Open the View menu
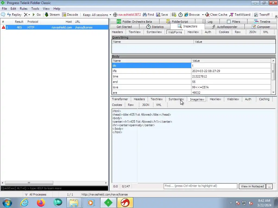 [x=46, y=8]
